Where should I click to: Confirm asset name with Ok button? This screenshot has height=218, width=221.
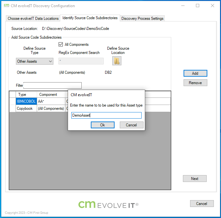point(103,125)
